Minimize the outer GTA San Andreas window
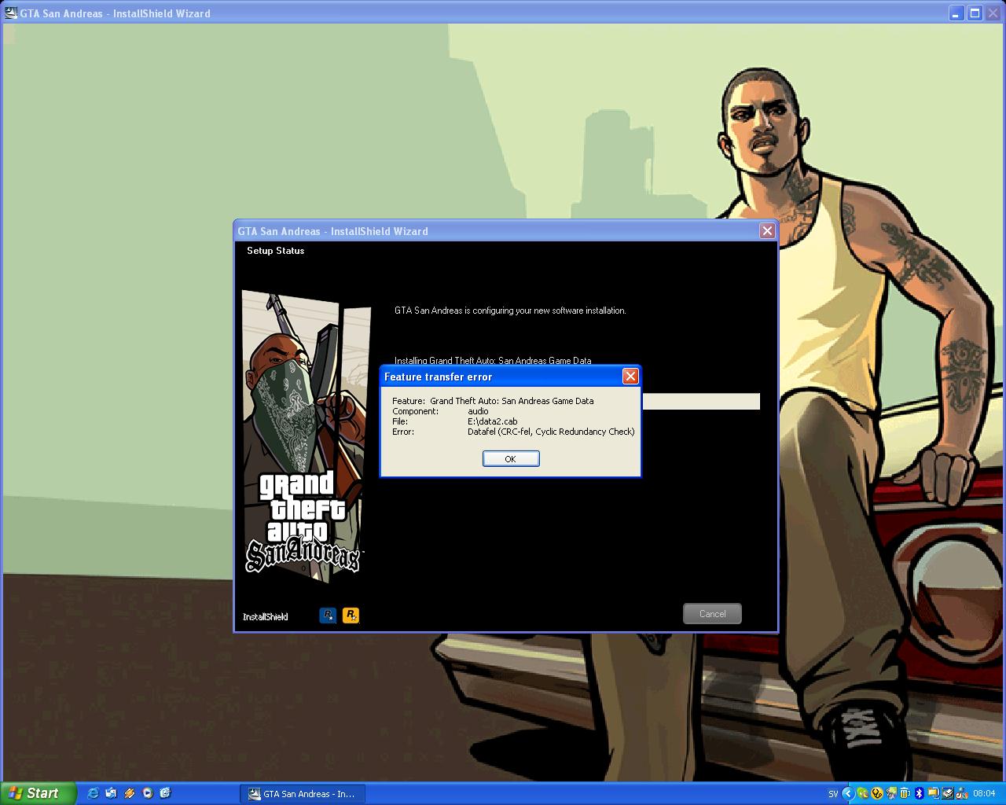1006x805 pixels. [x=956, y=13]
